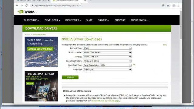This screenshot has width=194, height=109.
Task: Open a new tab with plus button
Action: pos(91,1)
